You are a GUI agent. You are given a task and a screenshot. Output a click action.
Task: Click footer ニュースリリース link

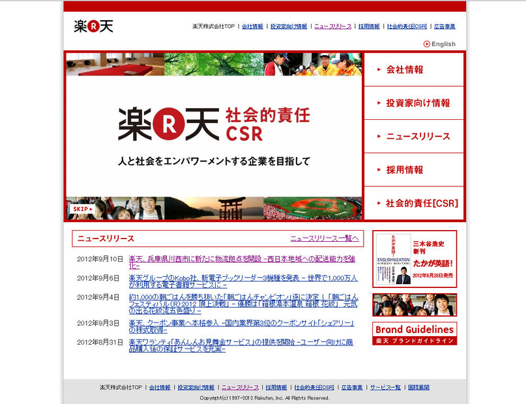(241, 387)
